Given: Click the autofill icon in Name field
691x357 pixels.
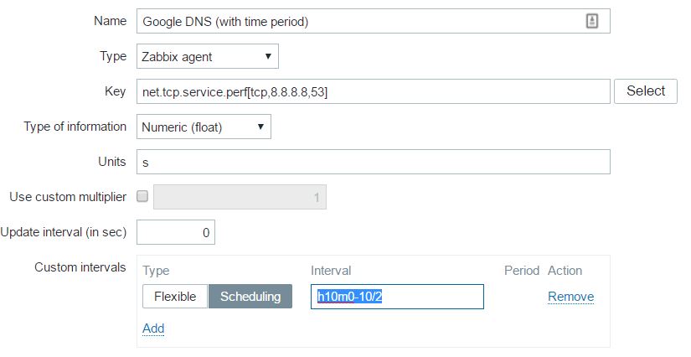Looking at the screenshot, I should tap(591, 22).
